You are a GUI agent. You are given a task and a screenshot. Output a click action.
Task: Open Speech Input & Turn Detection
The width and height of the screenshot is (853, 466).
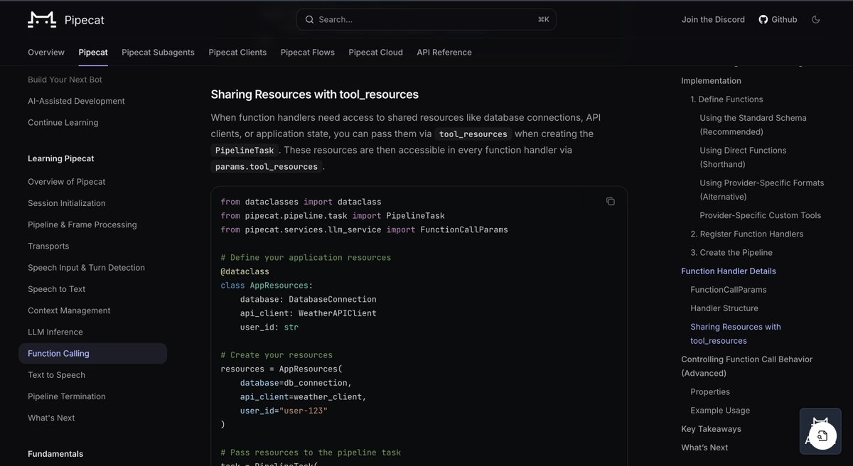[86, 268]
